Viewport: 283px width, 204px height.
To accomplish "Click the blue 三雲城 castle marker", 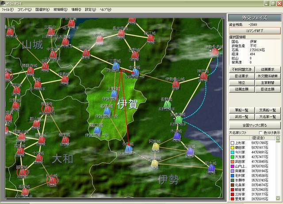I will [116, 67].
